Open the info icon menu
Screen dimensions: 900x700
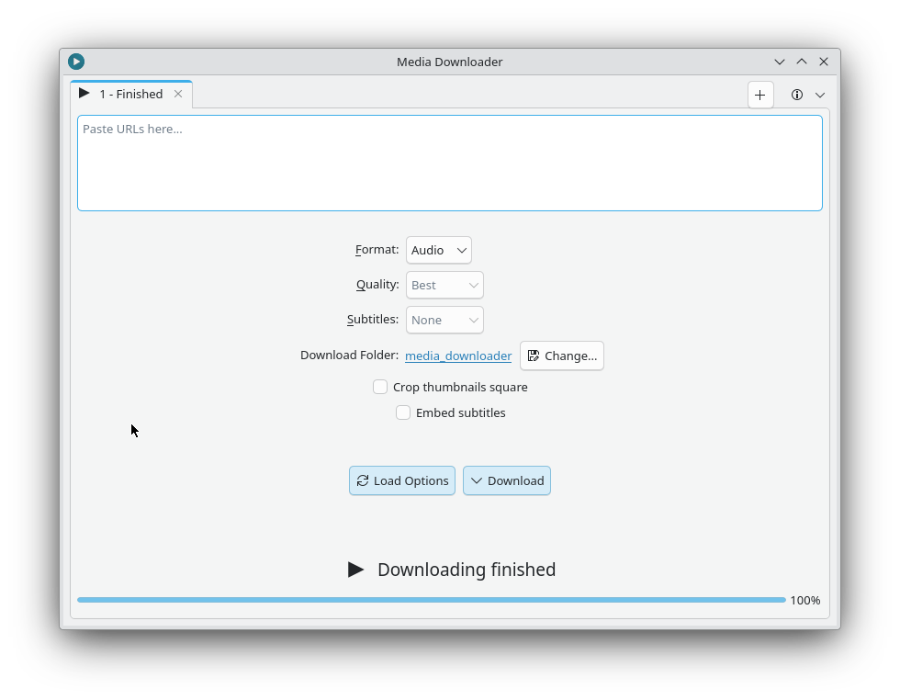pos(797,95)
